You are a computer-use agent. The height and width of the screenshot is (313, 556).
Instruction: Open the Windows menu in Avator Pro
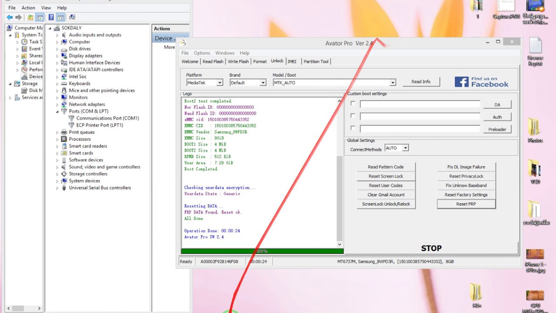[225, 53]
